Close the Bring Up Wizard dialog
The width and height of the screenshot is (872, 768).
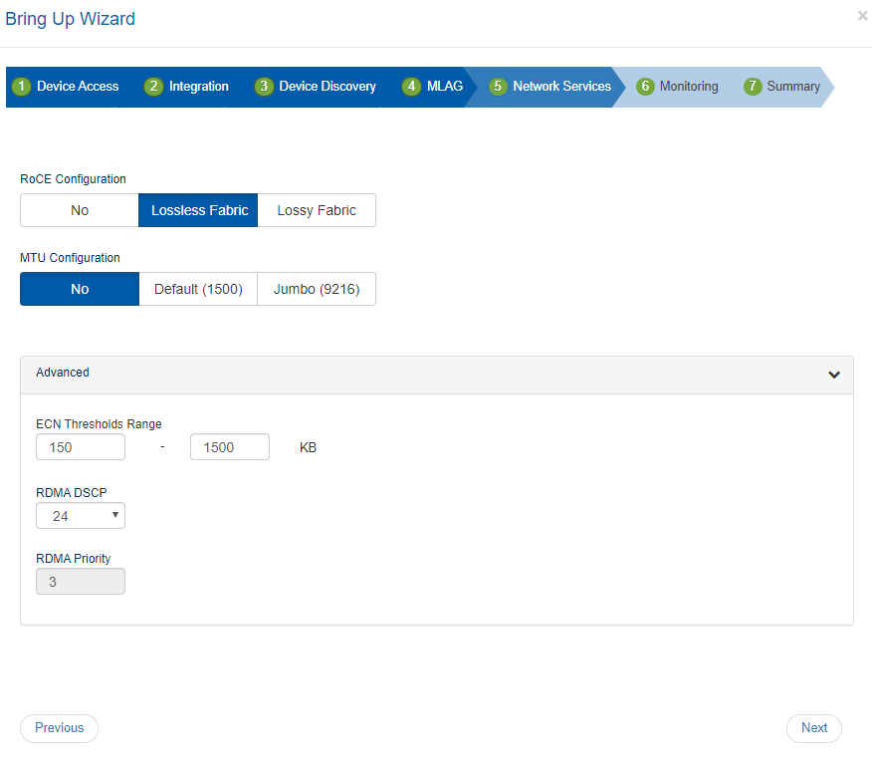click(x=862, y=16)
